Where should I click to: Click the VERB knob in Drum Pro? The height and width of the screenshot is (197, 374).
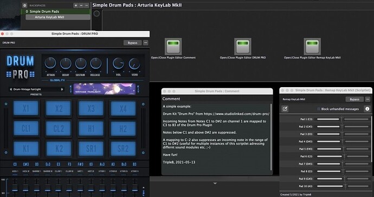pyautogui.click(x=134, y=64)
